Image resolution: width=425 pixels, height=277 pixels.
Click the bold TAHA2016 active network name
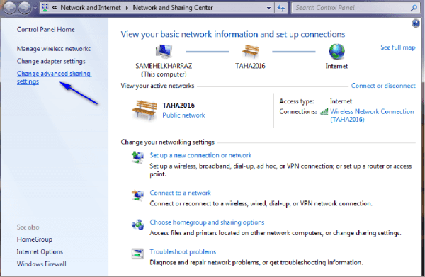point(178,106)
